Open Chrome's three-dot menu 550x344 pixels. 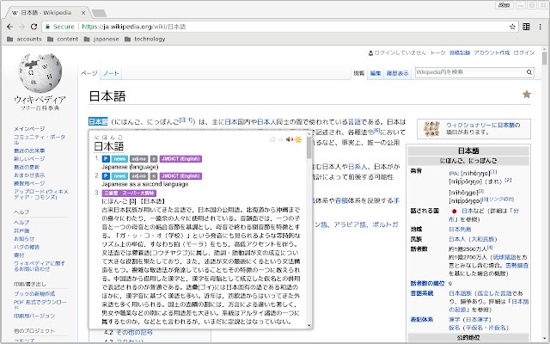[x=540, y=27]
